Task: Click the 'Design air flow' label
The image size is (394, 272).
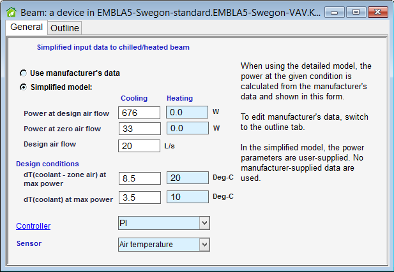Action: [x=50, y=144]
